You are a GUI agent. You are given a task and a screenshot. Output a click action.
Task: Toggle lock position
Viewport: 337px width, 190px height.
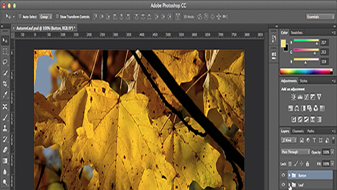point(302,164)
